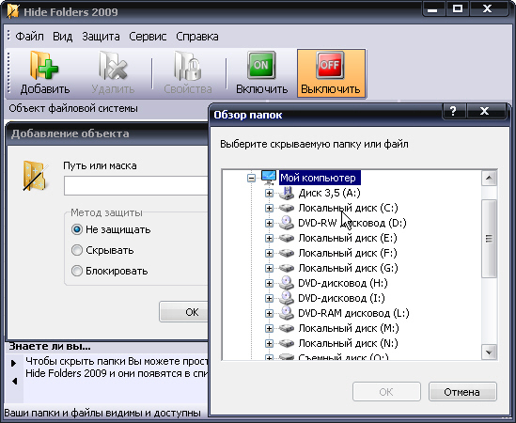The image size is (516, 423).
Task: Expand the DVD-RW дисковод (D:) node
Action: [x=269, y=223]
